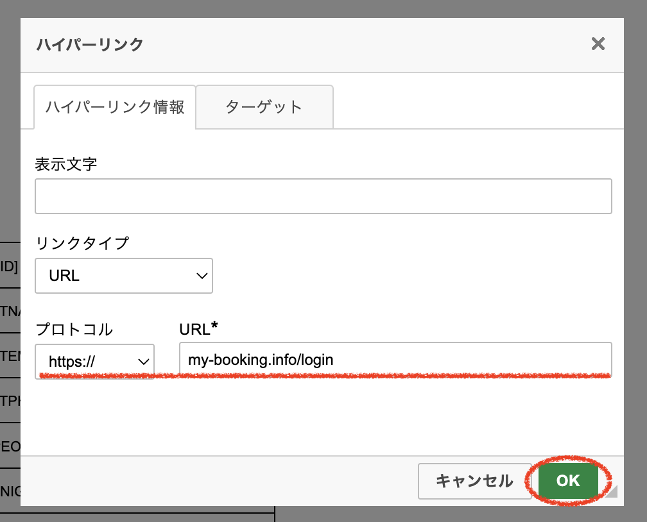Expand the プロトコル dropdown showing https://
Viewport: 647px width, 522px height.
coord(94,361)
